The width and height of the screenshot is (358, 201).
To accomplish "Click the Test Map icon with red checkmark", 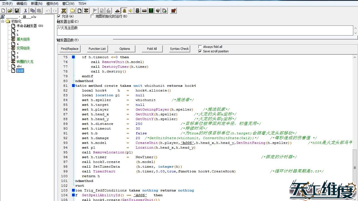I will click(x=173, y=11).
